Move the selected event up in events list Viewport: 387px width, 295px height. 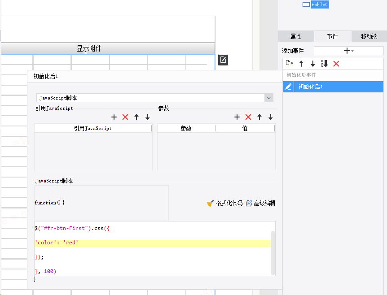[301, 64]
